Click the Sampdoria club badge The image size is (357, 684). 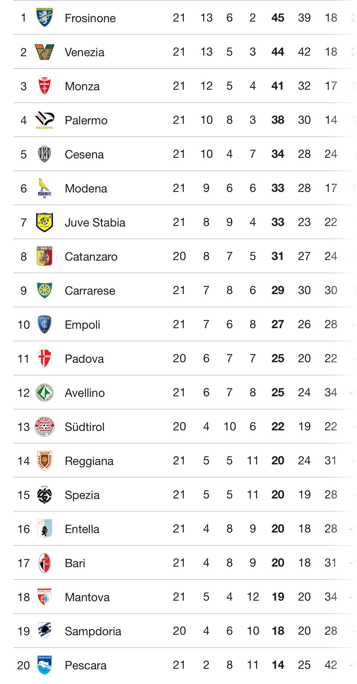[x=44, y=631]
